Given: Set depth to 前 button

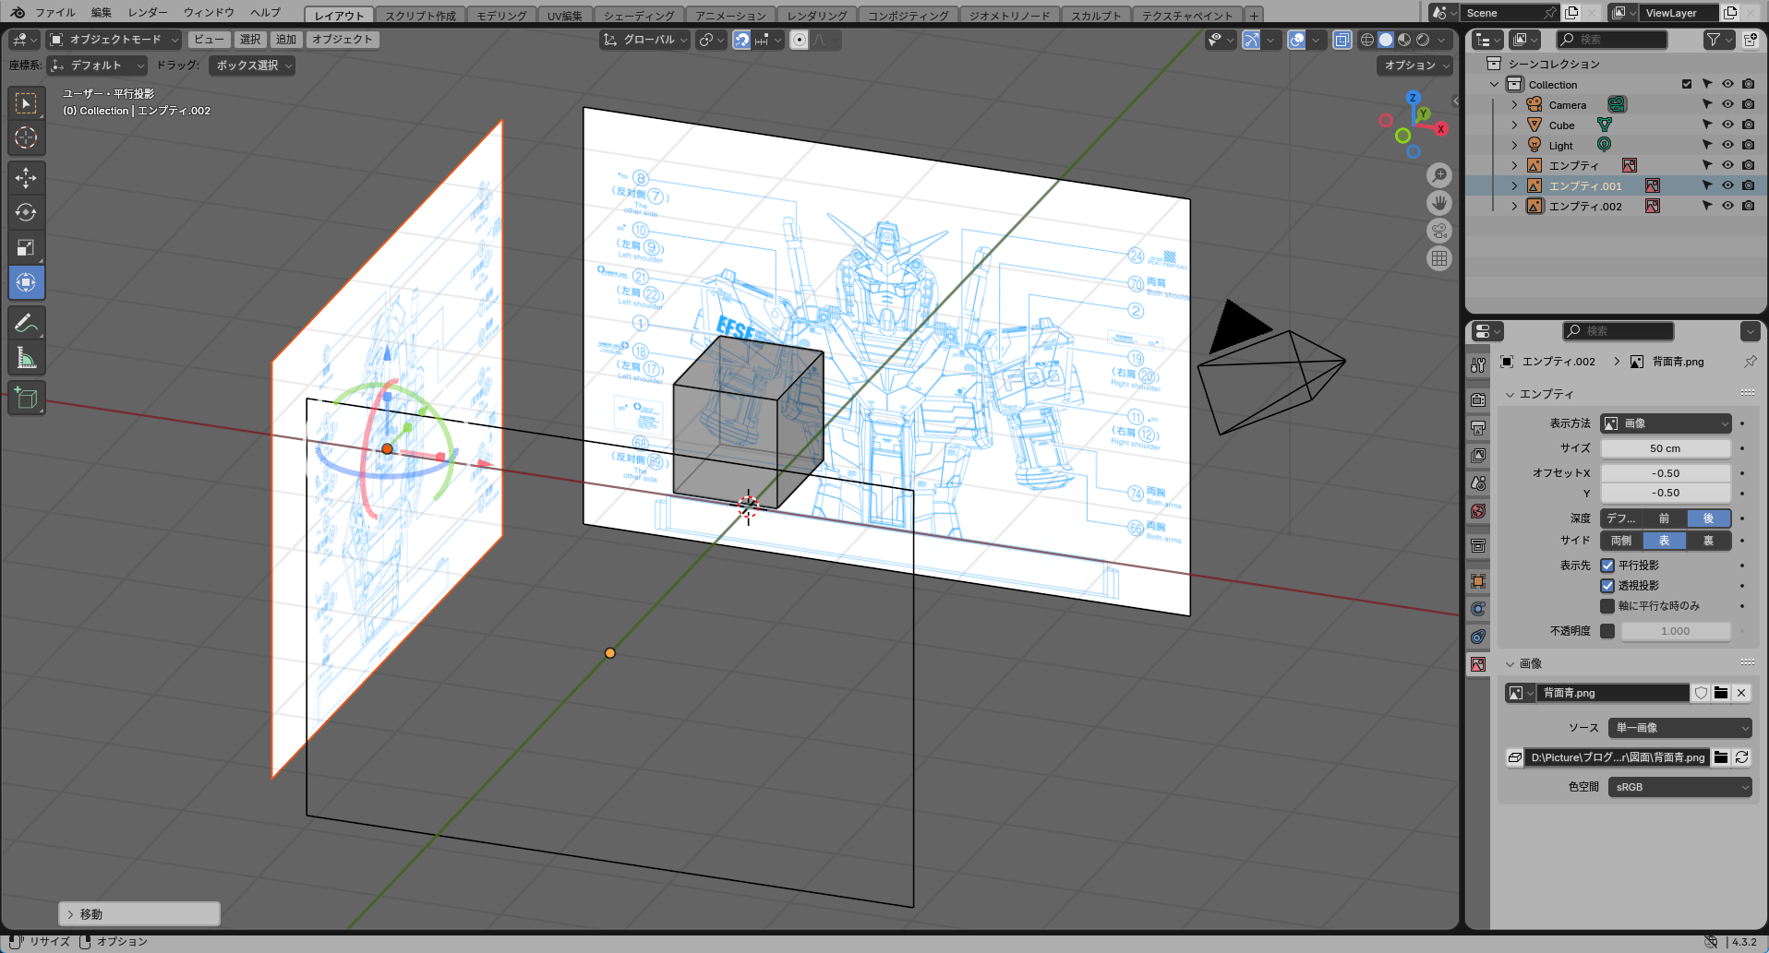Looking at the screenshot, I should click(1664, 518).
